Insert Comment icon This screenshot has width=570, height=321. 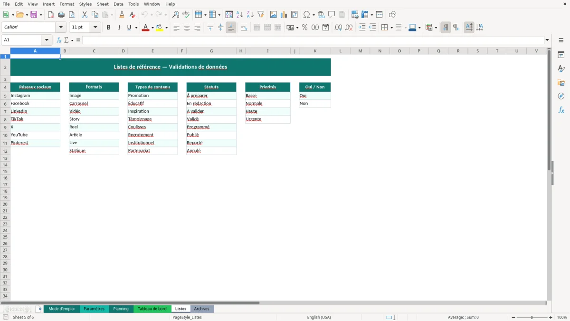(332, 15)
